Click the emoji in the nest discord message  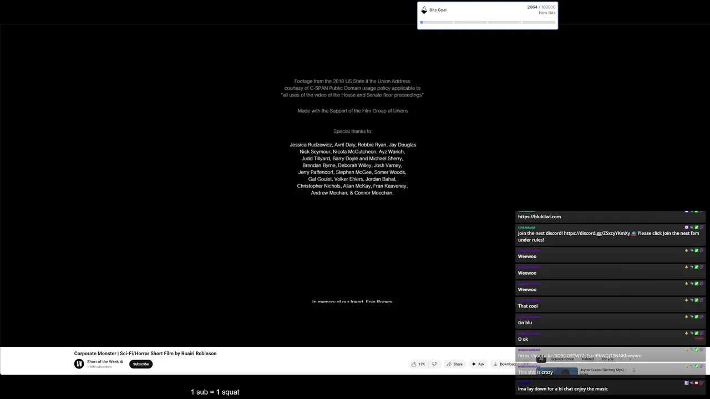[x=633, y=233]
